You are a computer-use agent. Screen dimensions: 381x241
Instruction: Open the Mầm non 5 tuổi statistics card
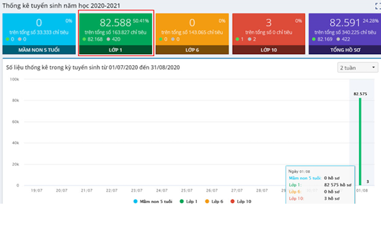39,29
